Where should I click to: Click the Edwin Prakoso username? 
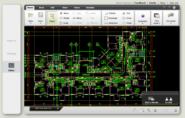[x=123, y=3]
